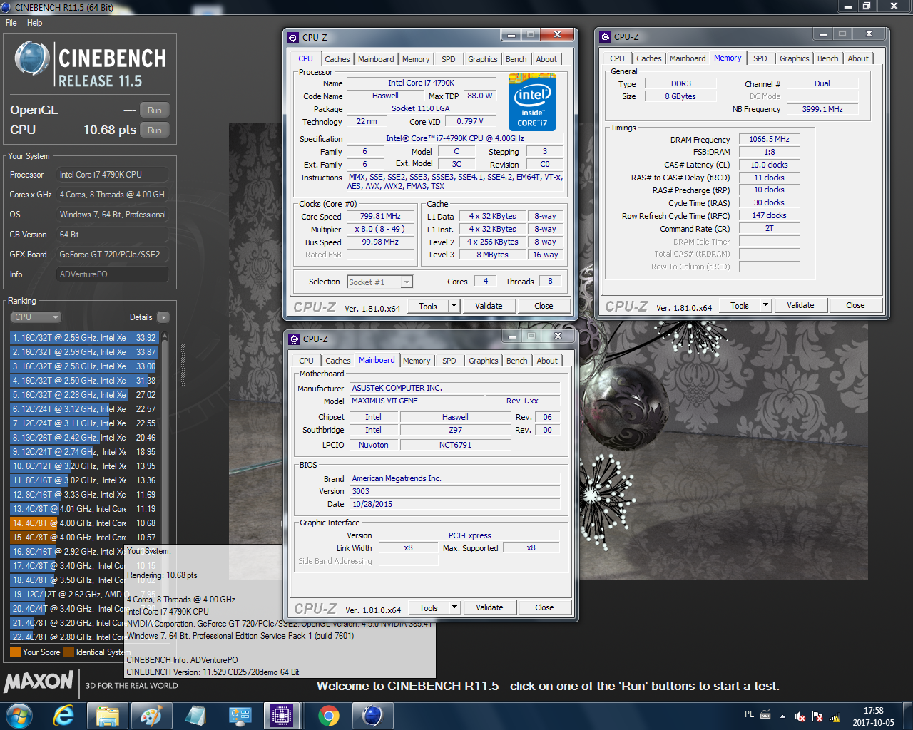
Task: Click Close button in CPU tab window
Action: point(544,306)
